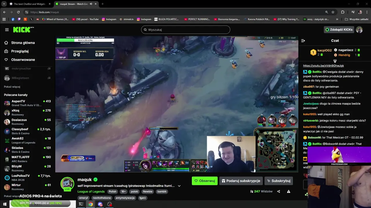Screen dimensions: 371x208
Task: Open the new tab plus button
Action: [x=102, y=4]
